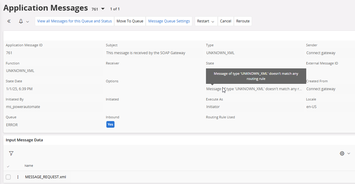The width and height of the screenshot is (355, 184).
Task: Click the notification bell icon
Action: click(x=21, y=21)
